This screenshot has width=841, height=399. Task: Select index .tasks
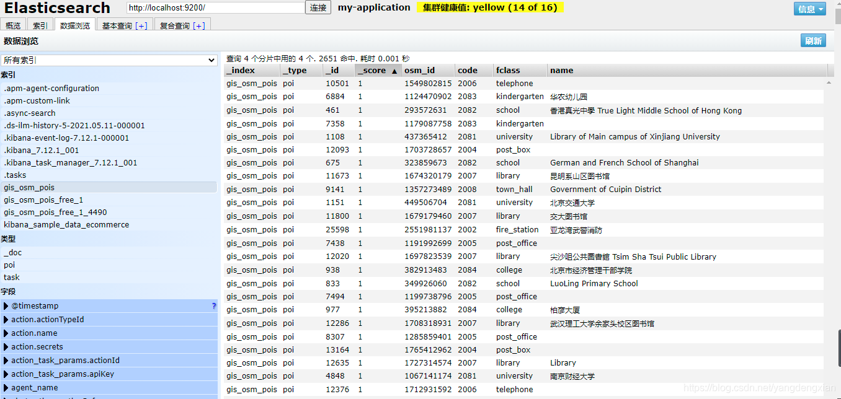point(109,175)
